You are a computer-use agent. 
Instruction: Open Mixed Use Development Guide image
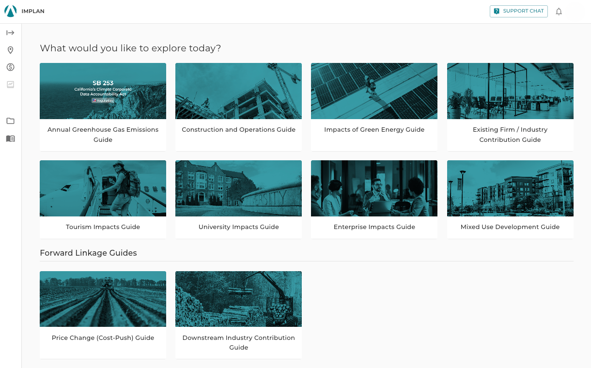(510, 188)
